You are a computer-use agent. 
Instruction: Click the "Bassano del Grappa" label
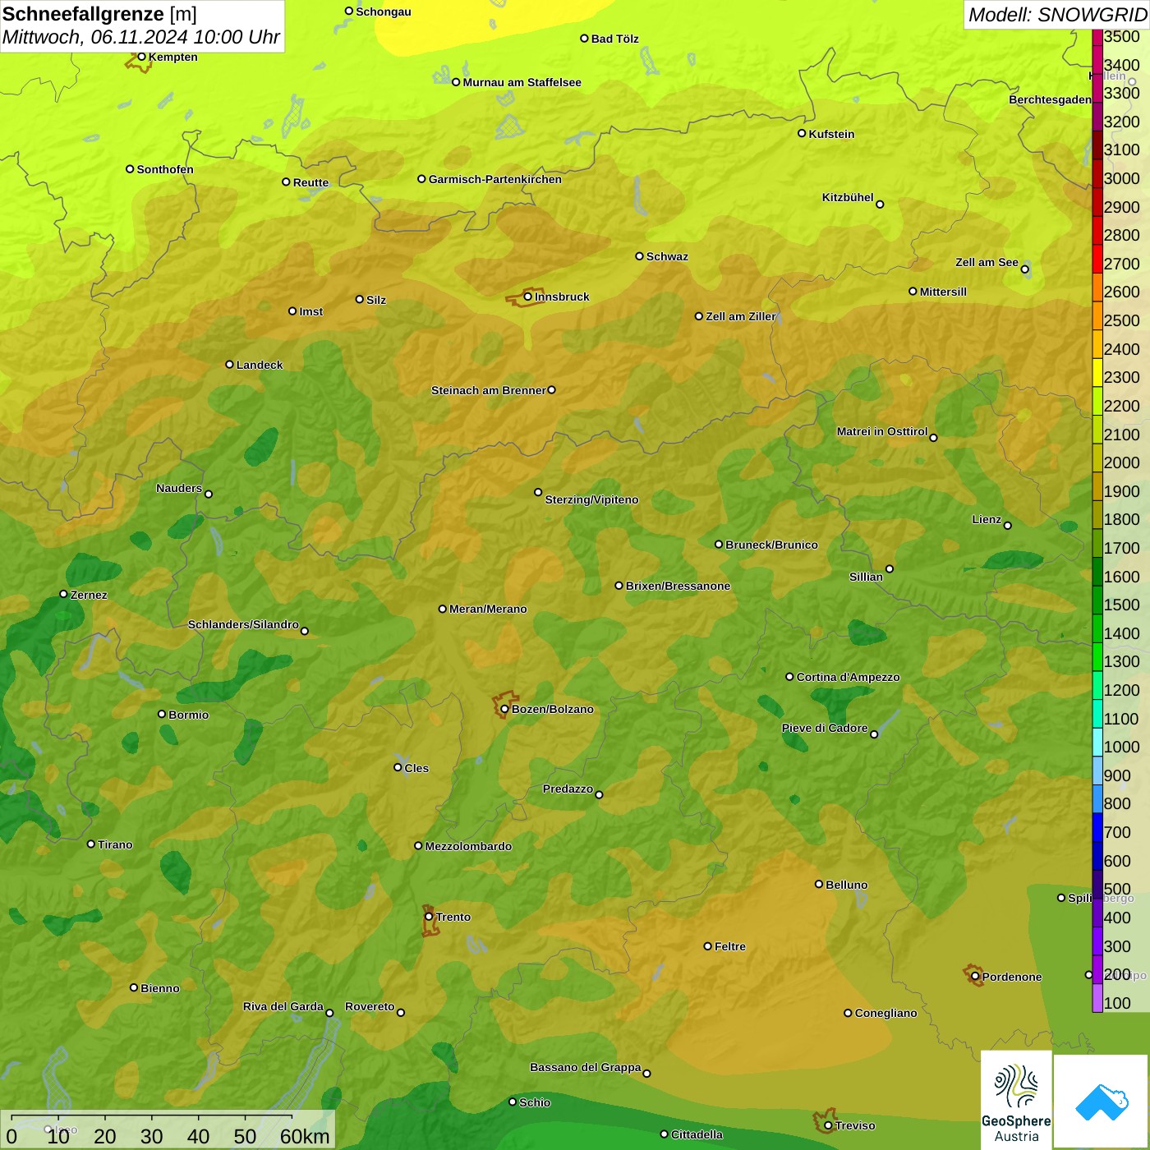[586, 1067]
